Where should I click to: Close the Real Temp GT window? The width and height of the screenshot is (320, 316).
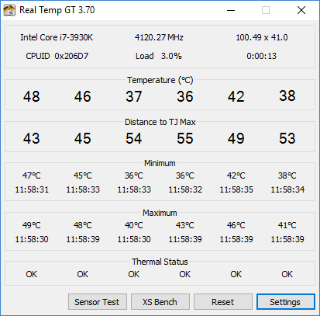tap(301, 10)
